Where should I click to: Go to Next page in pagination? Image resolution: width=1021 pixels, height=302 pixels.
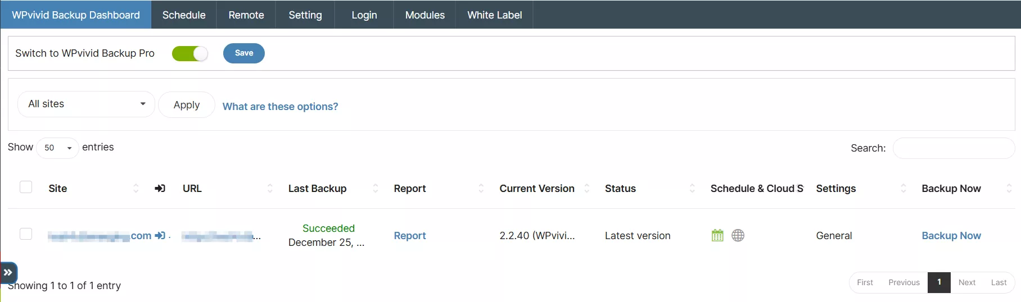coord(967,282)
